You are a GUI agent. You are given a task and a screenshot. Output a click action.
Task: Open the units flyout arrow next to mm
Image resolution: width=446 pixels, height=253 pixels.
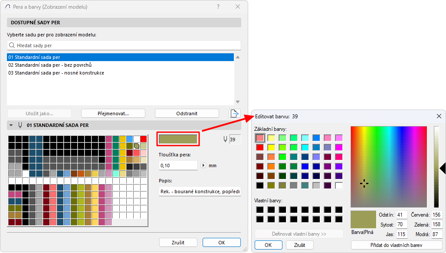[x=204, y=165]
